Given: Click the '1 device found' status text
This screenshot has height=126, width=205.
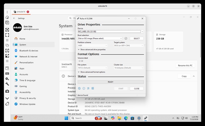Looking at the screenshot, I should click(x=82, y=95).
